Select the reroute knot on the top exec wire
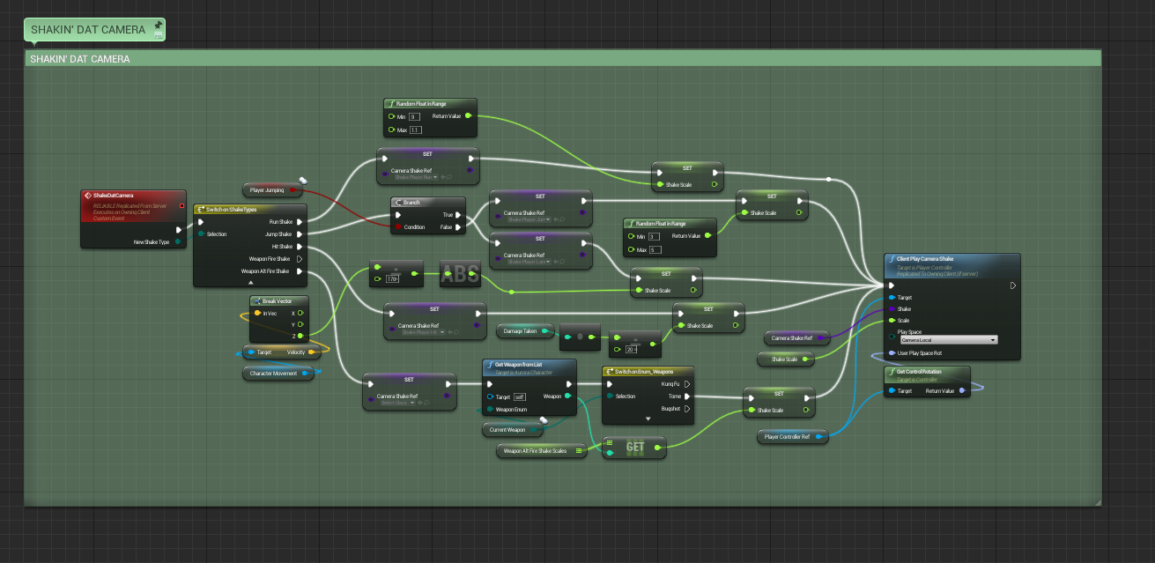The height and width of the screenshot is (563, 1155). (829, 179)
